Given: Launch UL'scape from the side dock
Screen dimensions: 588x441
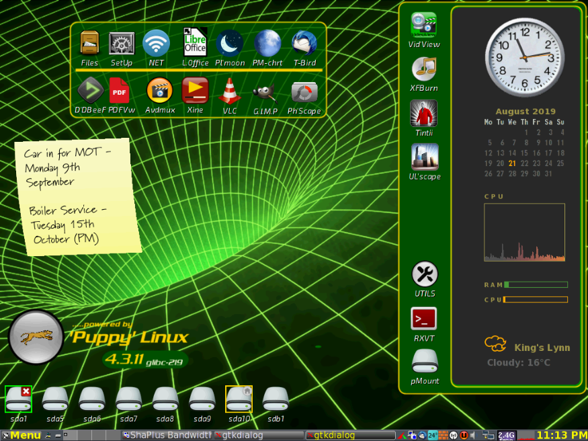Looking at the screenshot, I should (x=425, y=157).
